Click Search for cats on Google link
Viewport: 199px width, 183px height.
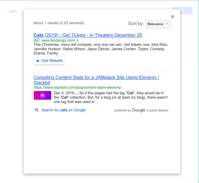pos(63,110)
